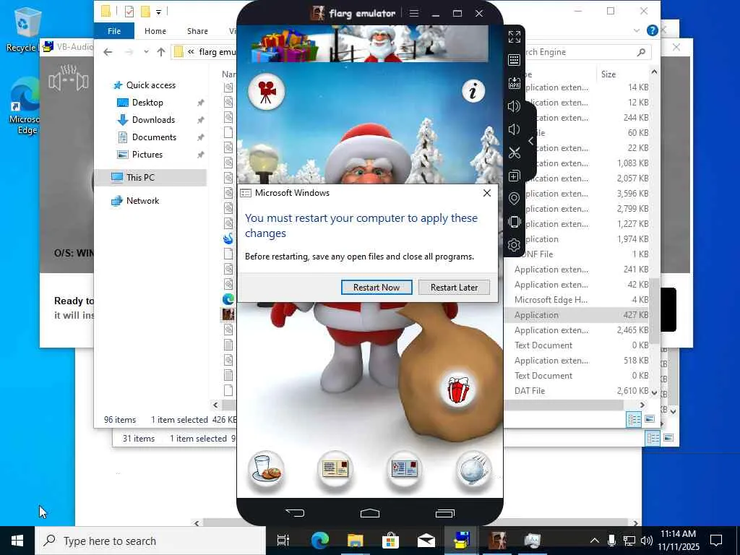Click the Restart Now button
The height and width of the screenshot is (555, 740).
376,287
